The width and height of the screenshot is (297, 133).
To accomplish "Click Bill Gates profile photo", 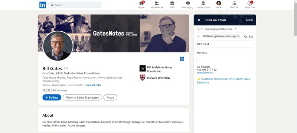I will (x=58, y=46).
